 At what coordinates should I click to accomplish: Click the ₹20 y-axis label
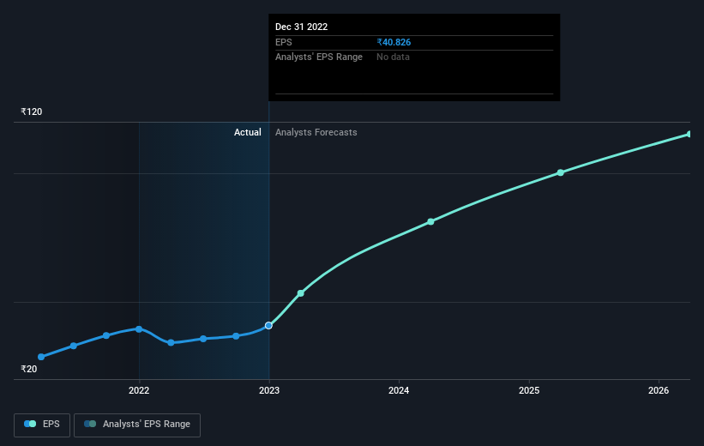[x=29, y=369]
